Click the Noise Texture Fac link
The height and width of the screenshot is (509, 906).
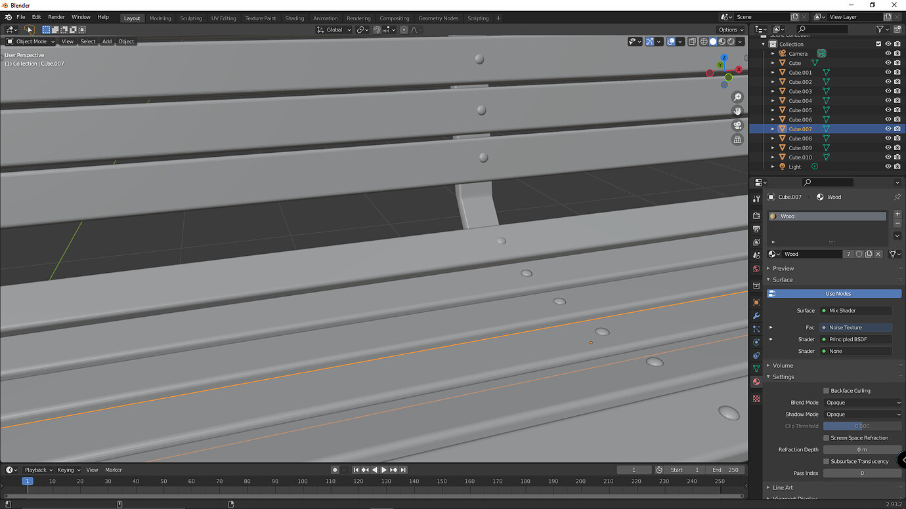pyautogui.click(x=856, y=327)
